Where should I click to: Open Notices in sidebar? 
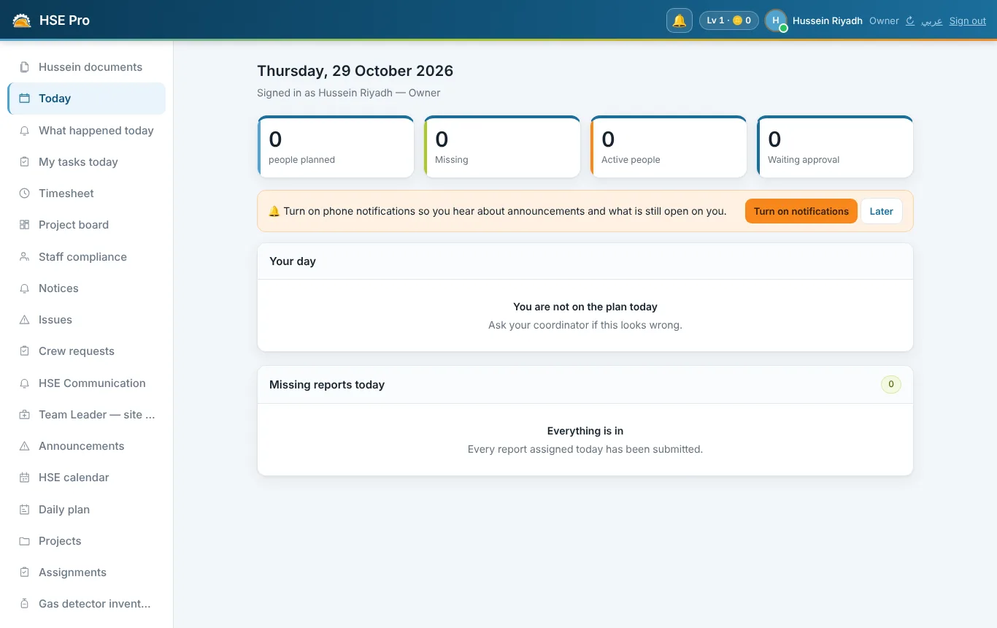pos(86,288)
